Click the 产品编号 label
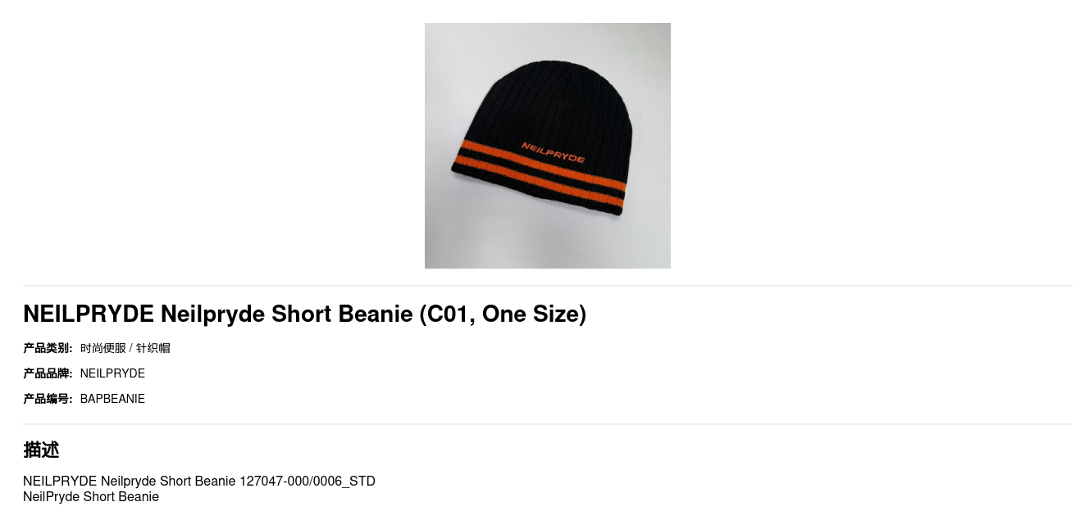This screenshot has height=529, width=1089. (x=48, y=399)
